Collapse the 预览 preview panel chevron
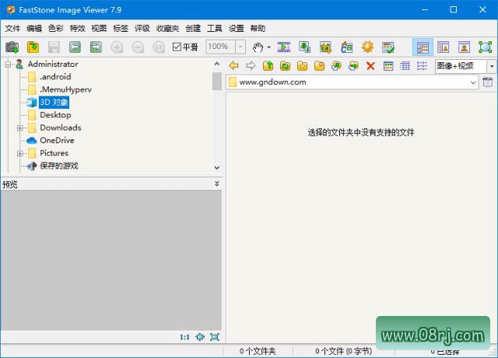Image resolution: width=498 pixels, height=358 pixels. point(216,184)
